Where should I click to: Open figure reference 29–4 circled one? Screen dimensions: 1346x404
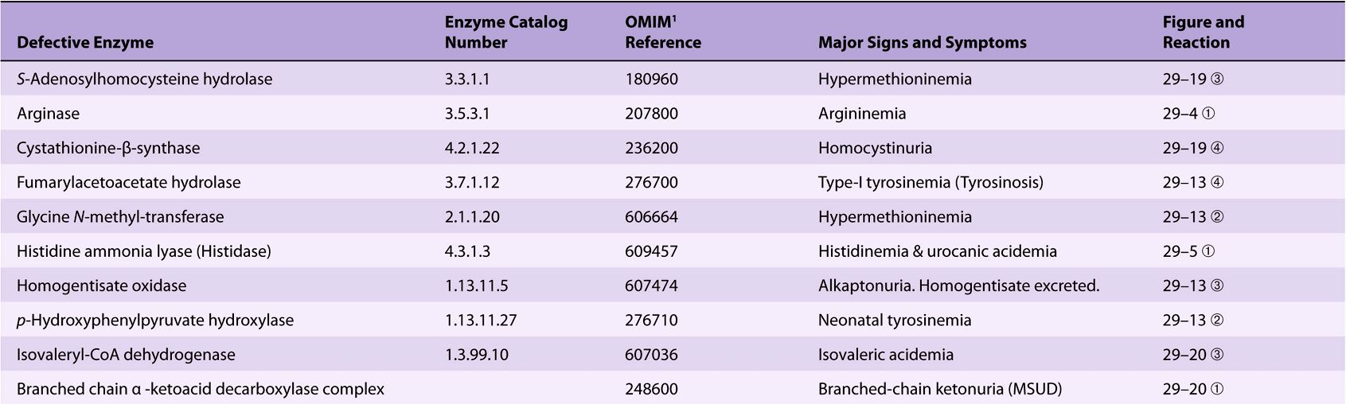point(1188,113)
